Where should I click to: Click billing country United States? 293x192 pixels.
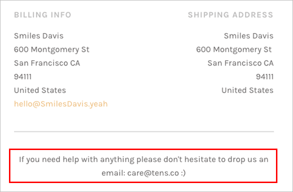40,90
